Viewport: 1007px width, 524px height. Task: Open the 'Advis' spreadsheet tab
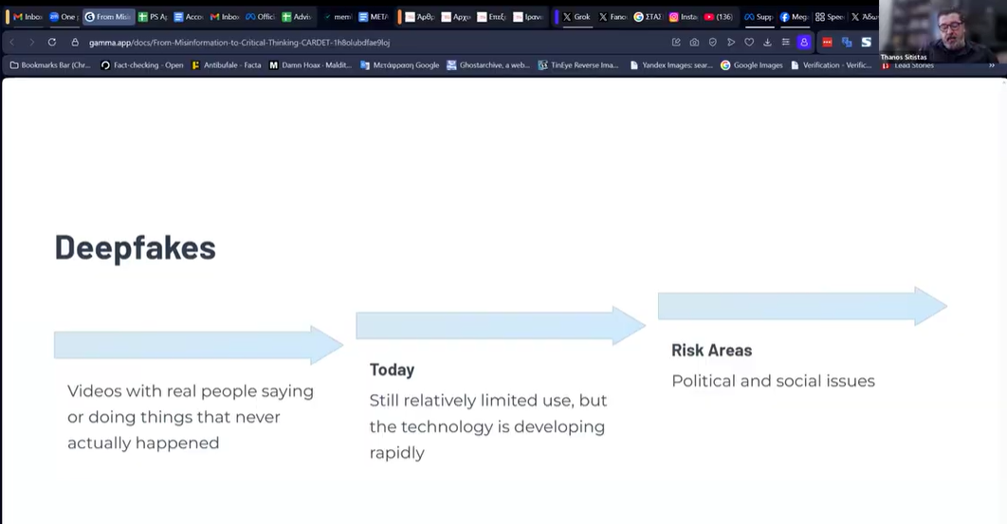click(x=296, y=17)
